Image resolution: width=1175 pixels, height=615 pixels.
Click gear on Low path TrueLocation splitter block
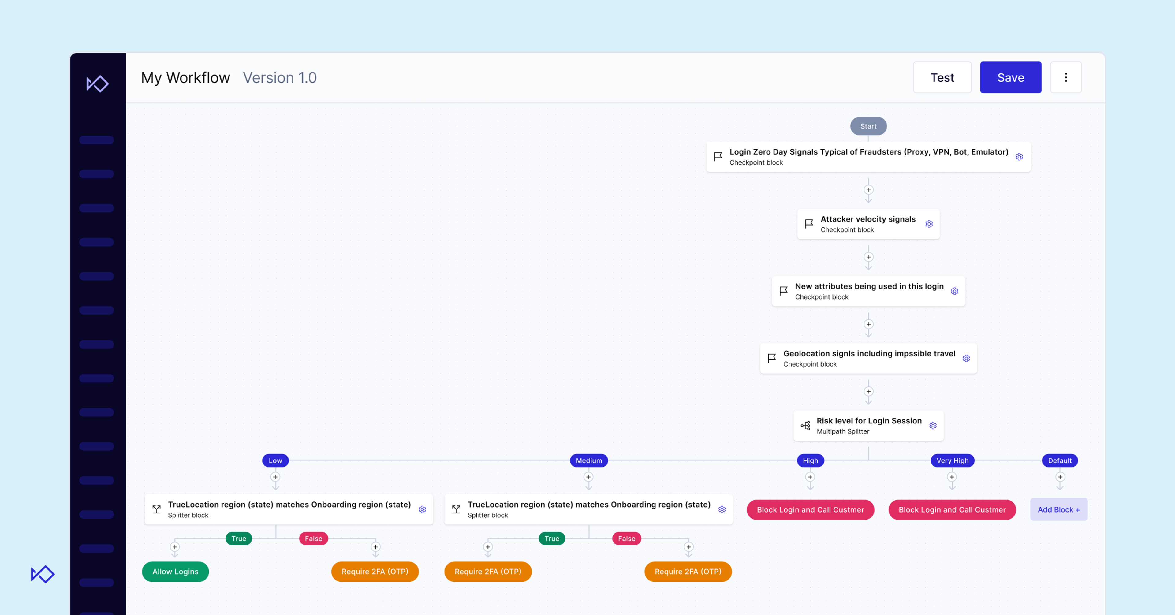pos(422,510)
